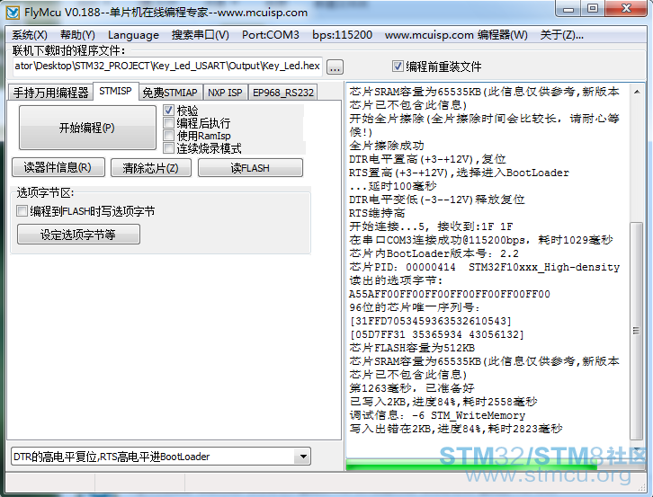Expand the DTR/RTS reset mode dropdown

[303, 457]
